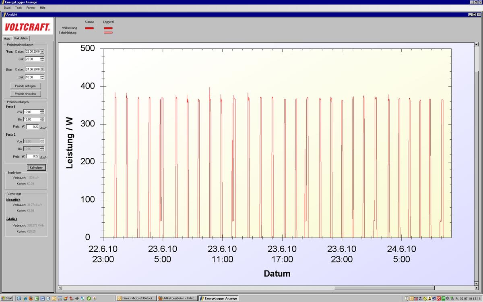Click the Von Zeit spinner arrows
This screenshot has width=483, height=302.
click(42, 59)
